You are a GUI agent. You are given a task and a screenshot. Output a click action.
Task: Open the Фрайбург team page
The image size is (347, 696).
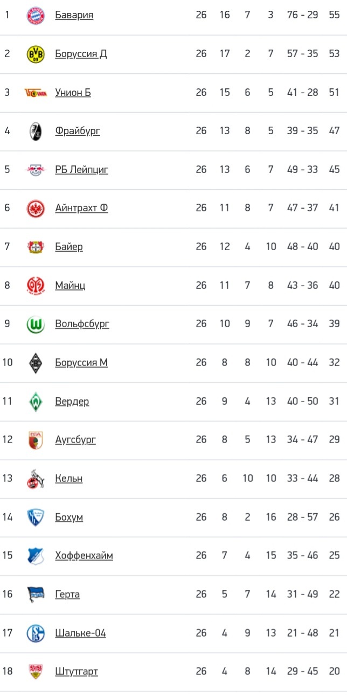click(x=78, y=131)
